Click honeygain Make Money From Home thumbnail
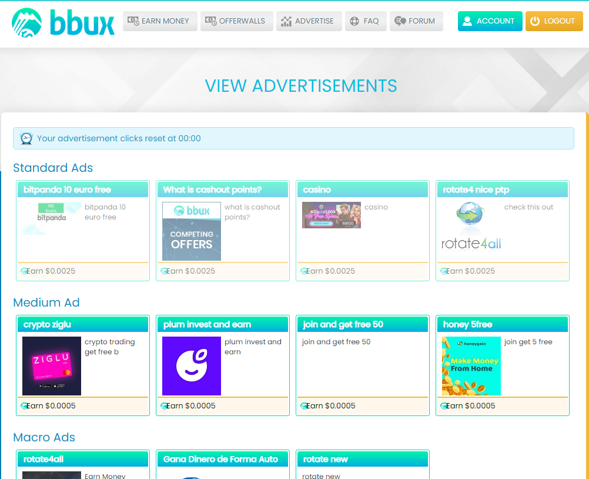 pos(471,366)
